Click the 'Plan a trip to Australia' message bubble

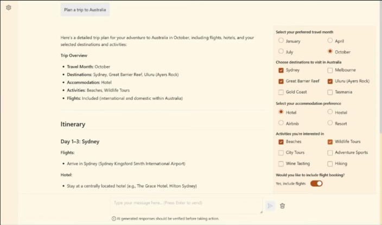(85, 9)
